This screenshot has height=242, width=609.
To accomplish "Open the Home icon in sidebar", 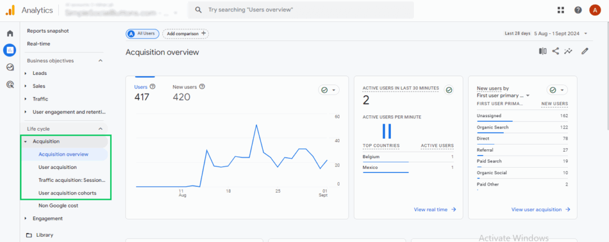I will 10,33.
